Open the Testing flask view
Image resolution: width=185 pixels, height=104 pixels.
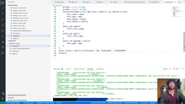point(3,36)
